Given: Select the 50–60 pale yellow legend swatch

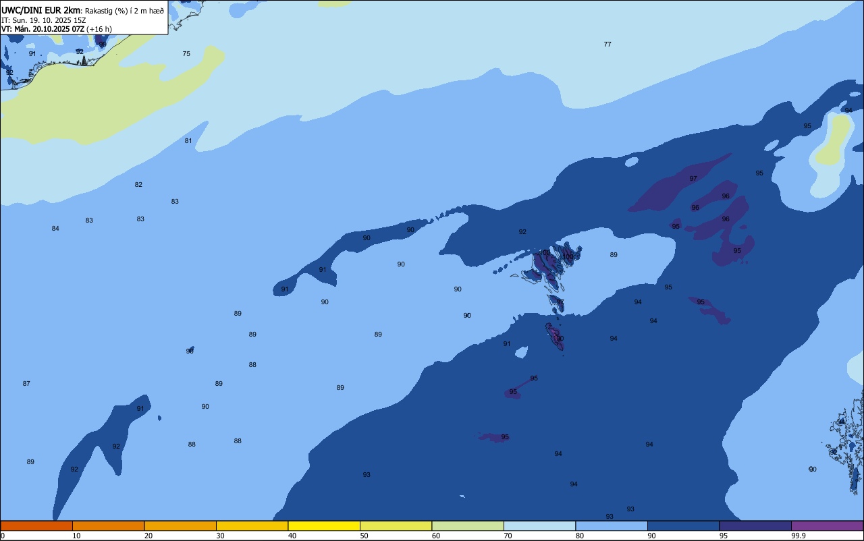Looking at the screenshot, I should (x=396, y=525).
